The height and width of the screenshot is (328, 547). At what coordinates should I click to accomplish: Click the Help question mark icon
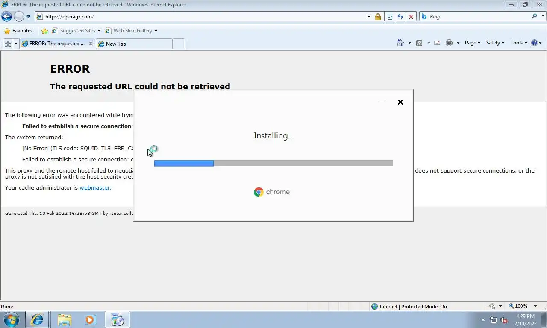pyautogui.click(x=535, y=43)
